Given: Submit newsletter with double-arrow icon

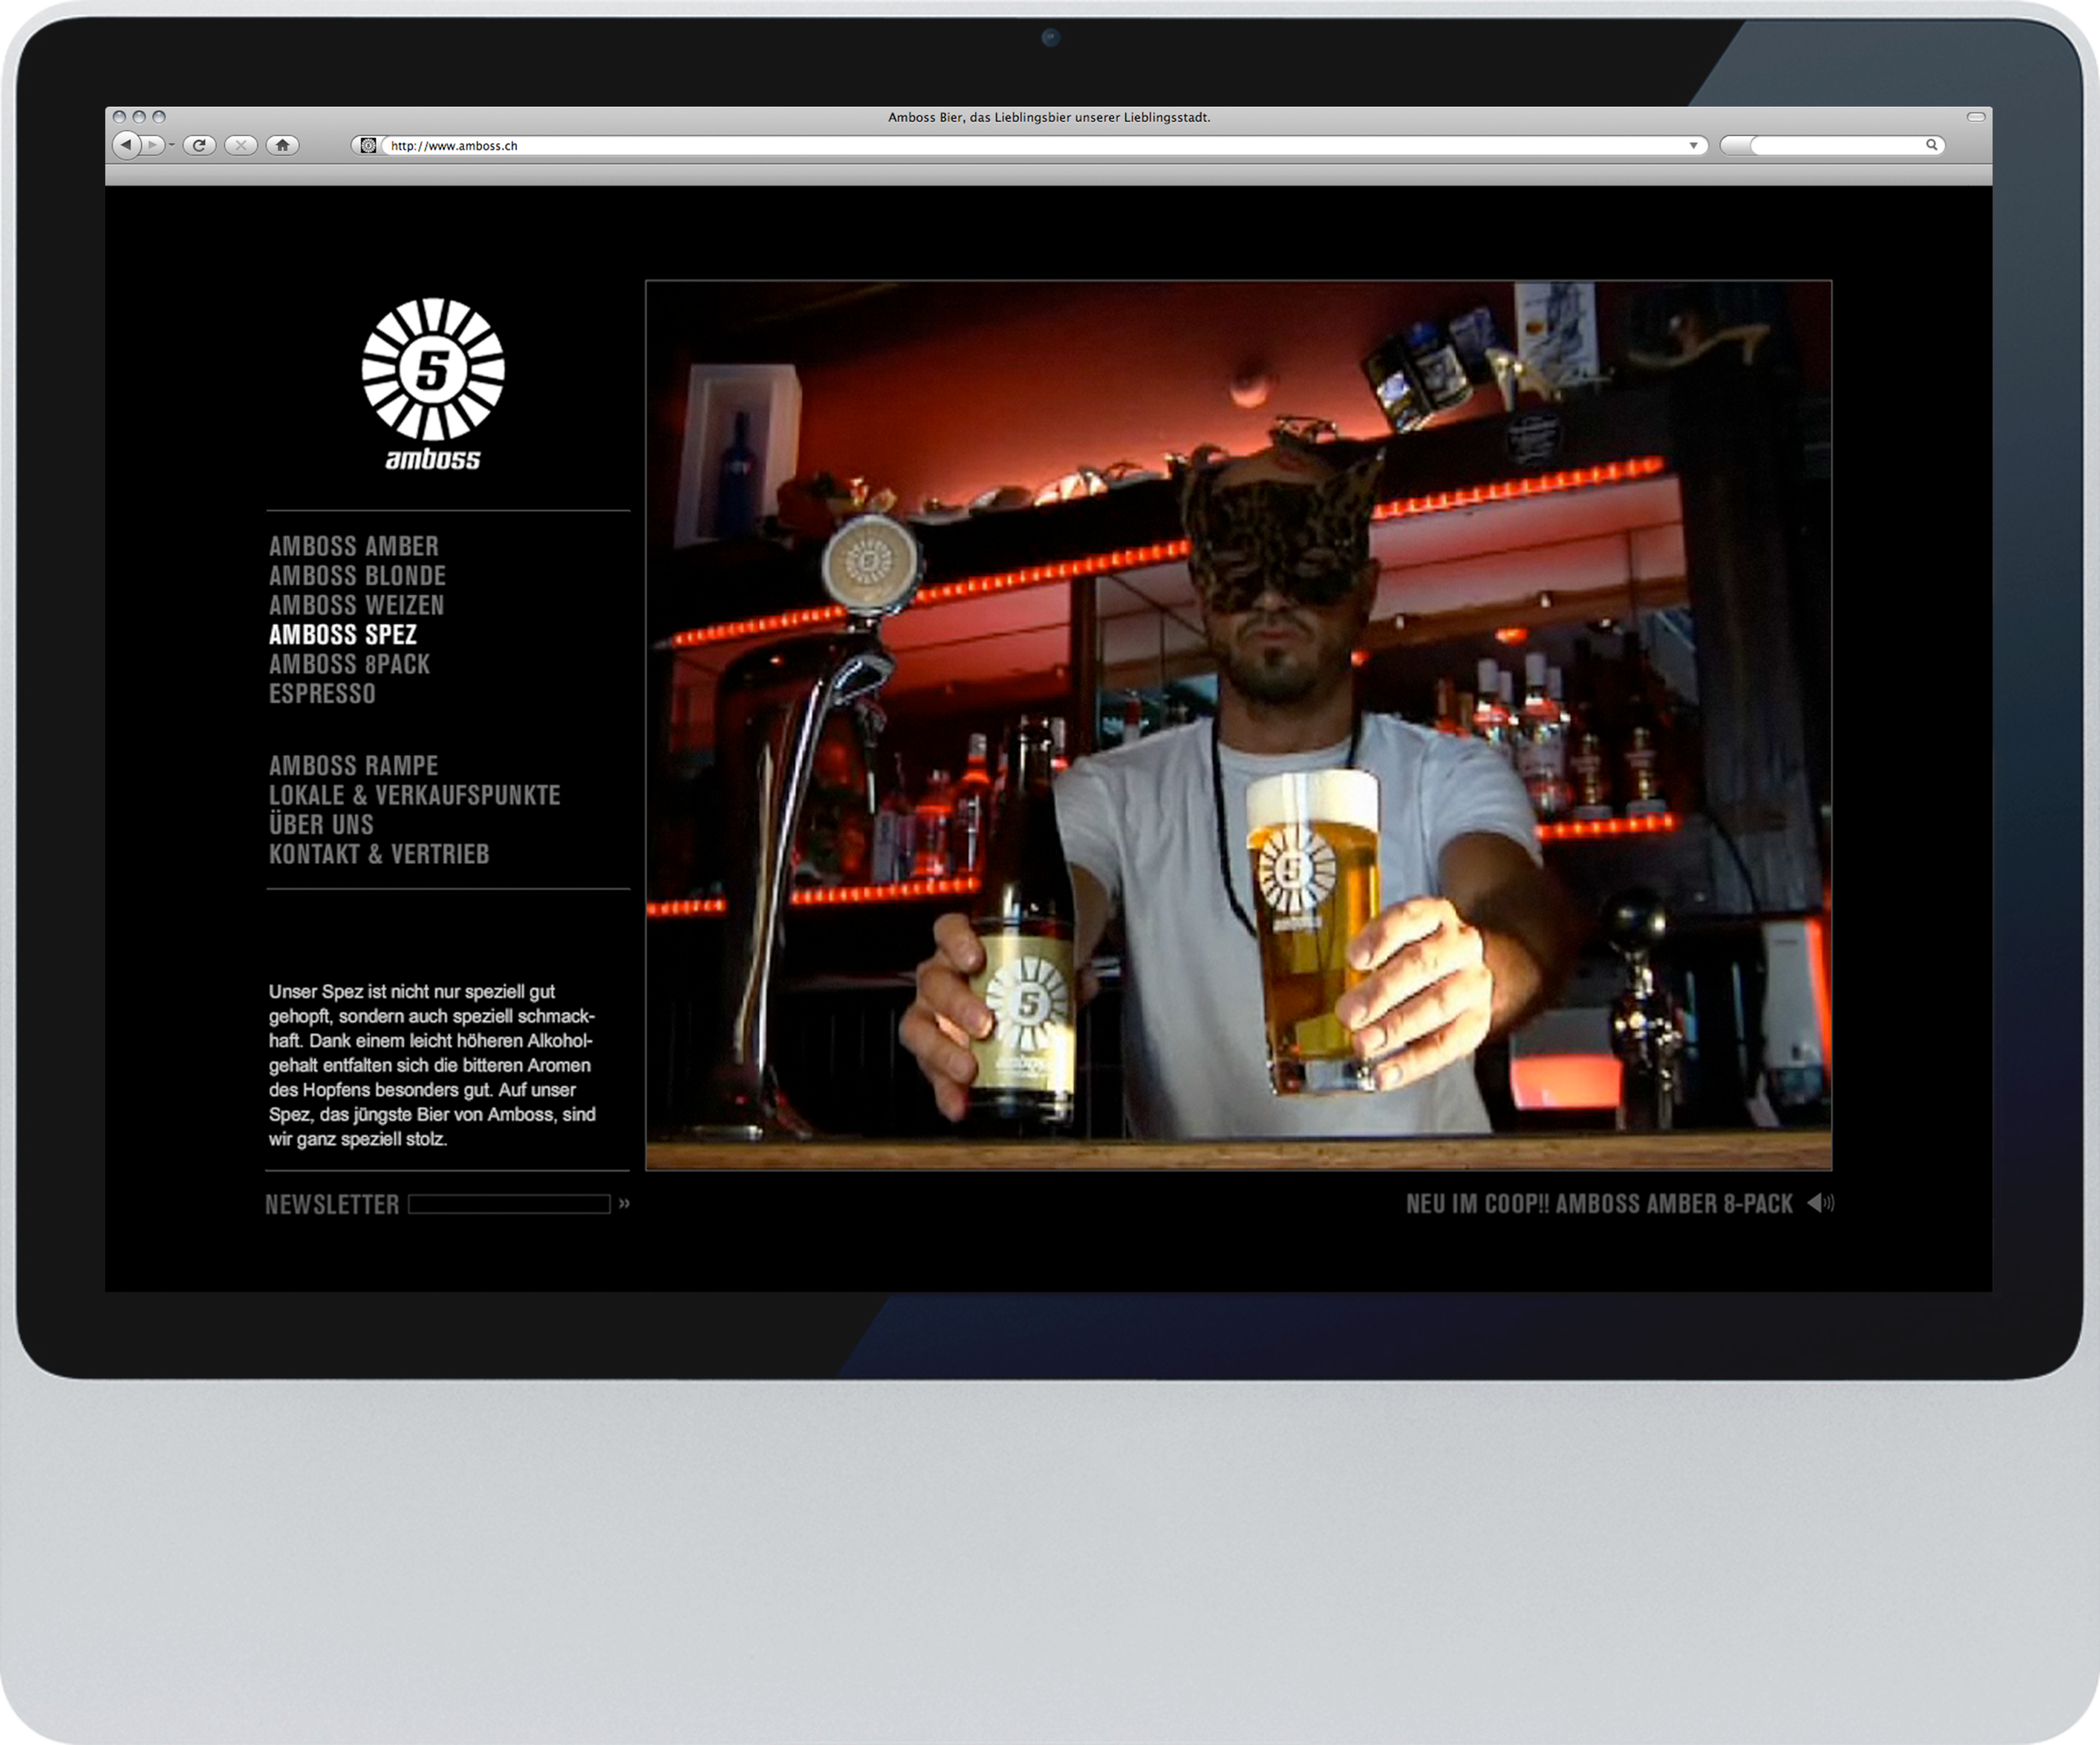Looking at the screenshot, I should click(x=624, y=1203).
